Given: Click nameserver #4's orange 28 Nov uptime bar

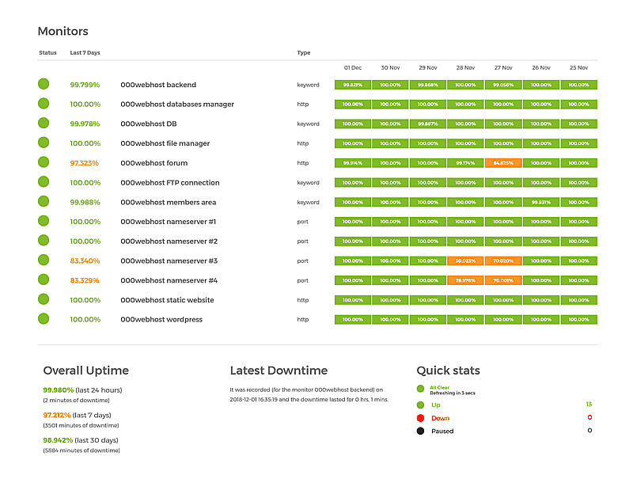Looking at the screenshot, I should click(465, 280).
